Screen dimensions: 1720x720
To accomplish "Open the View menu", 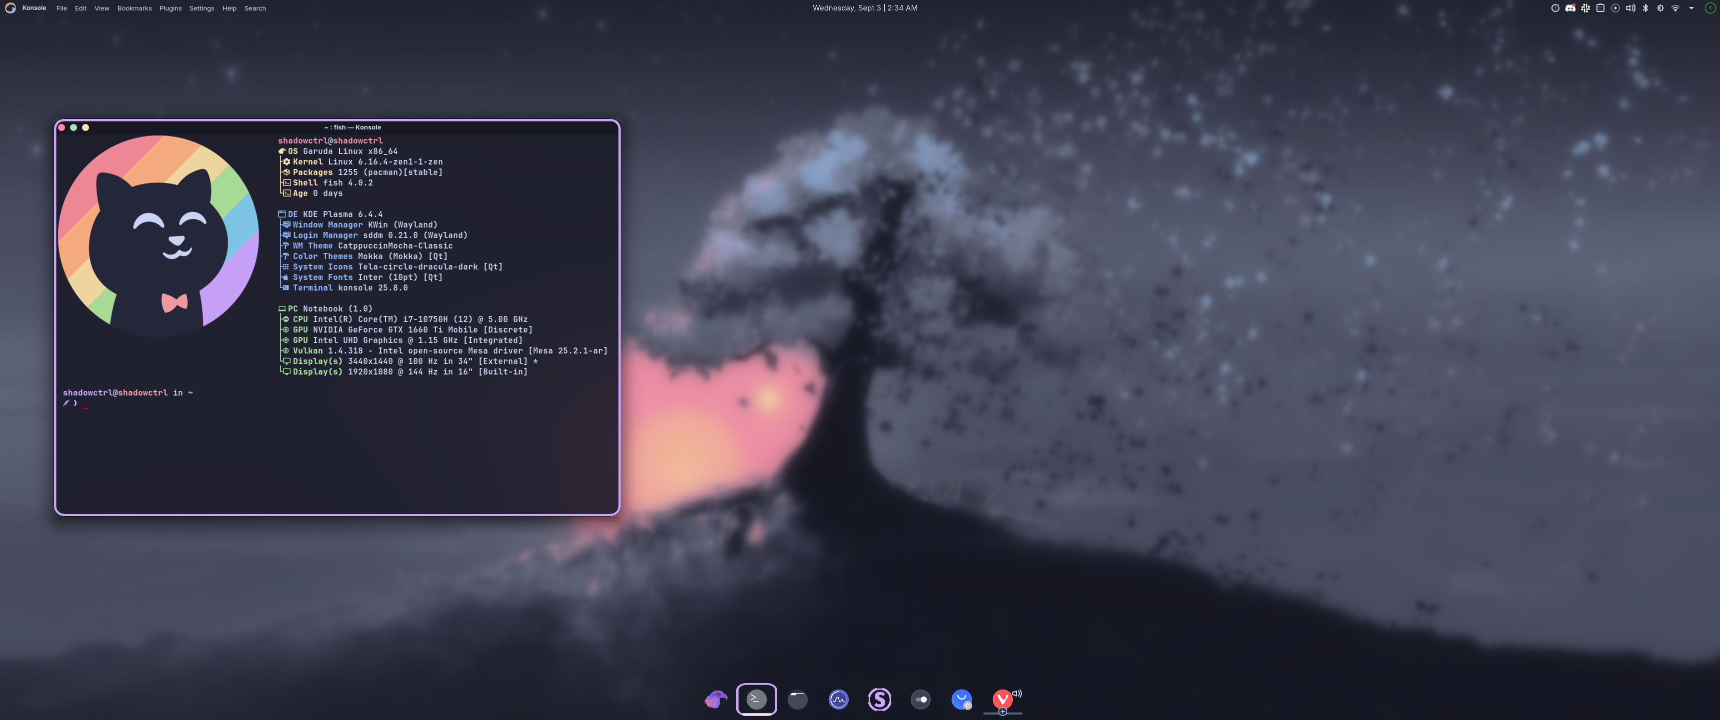I will click(x=102, y=8).
